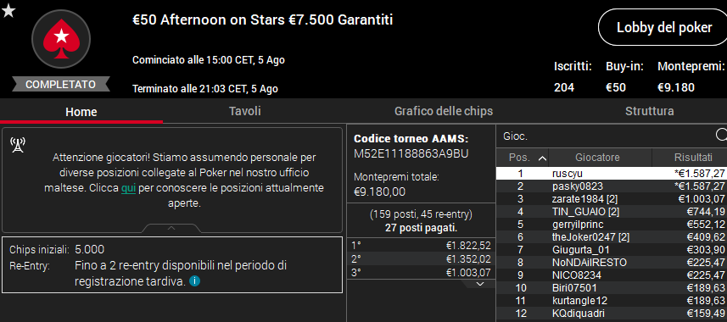727x322 pixels.
Task: Select the Home tab
Action: [x=81, y=112]
